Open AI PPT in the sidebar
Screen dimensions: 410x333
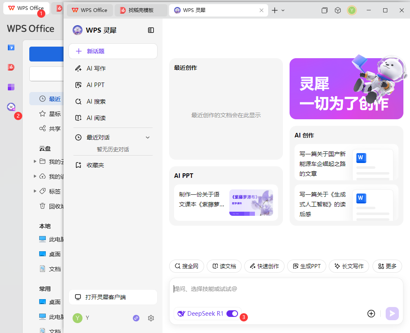click(113, 85)
